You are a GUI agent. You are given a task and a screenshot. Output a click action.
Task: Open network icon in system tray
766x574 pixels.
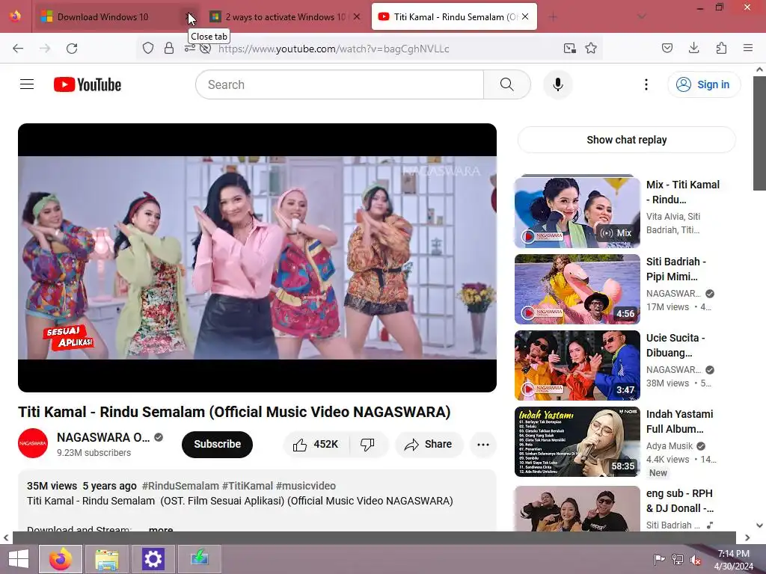point(678,560)
